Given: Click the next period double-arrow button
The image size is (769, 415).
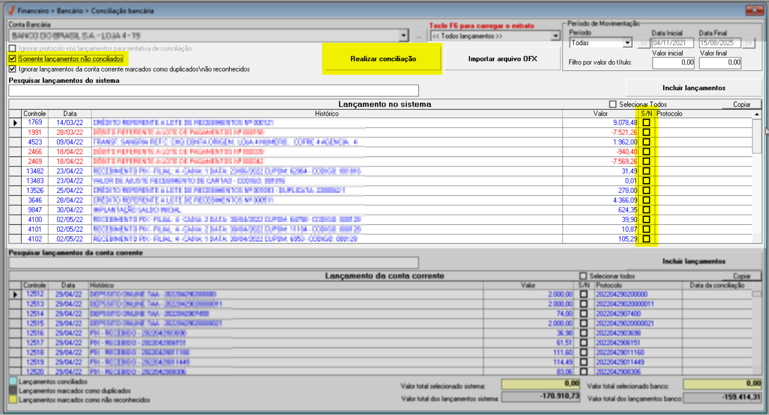Looking at the screenshot, I should (748, 43).
